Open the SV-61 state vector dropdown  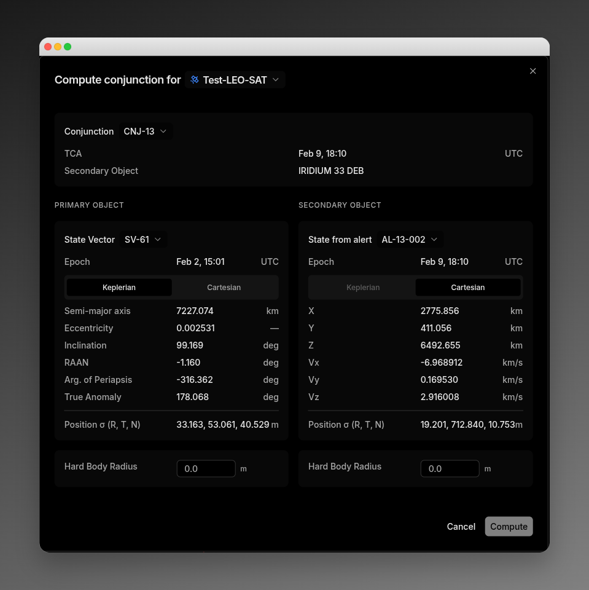tap(143, 240)
